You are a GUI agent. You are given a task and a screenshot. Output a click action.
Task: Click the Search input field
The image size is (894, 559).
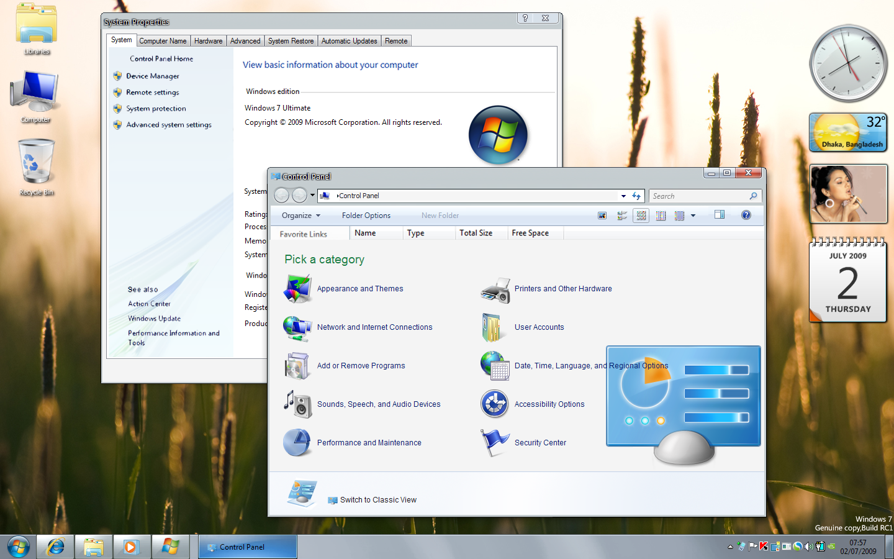[705, 196]
